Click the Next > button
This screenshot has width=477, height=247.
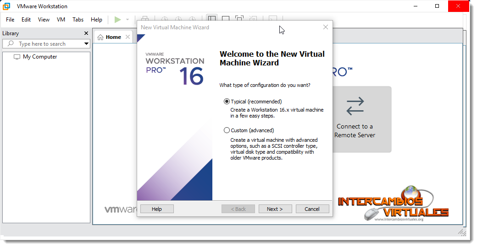tap(275, 209)
